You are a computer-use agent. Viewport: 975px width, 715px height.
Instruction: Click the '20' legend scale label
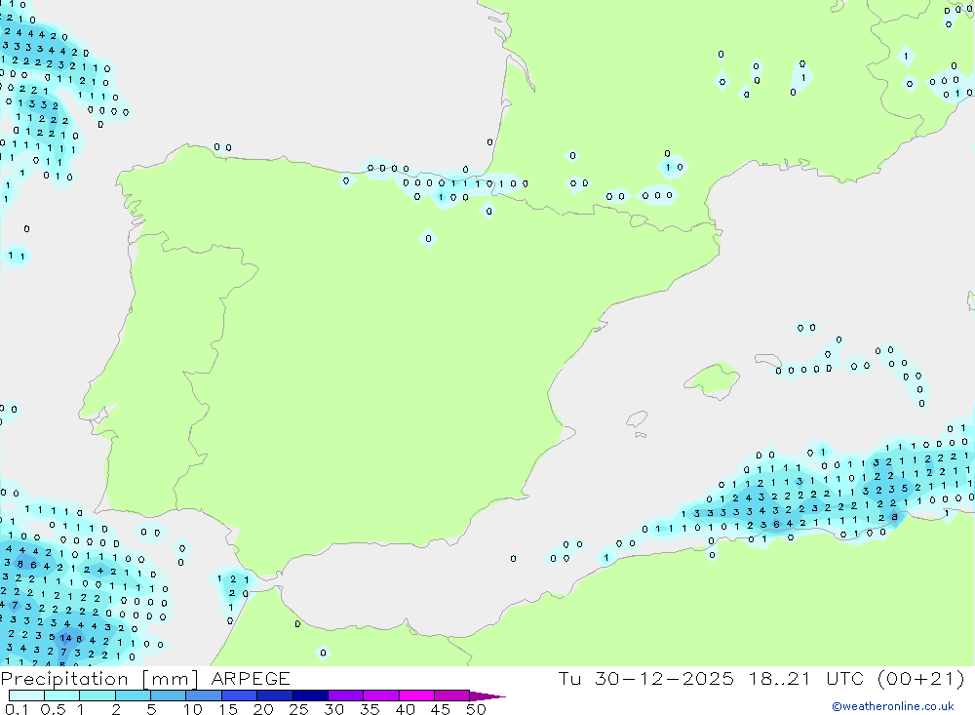tap(263, 709)
